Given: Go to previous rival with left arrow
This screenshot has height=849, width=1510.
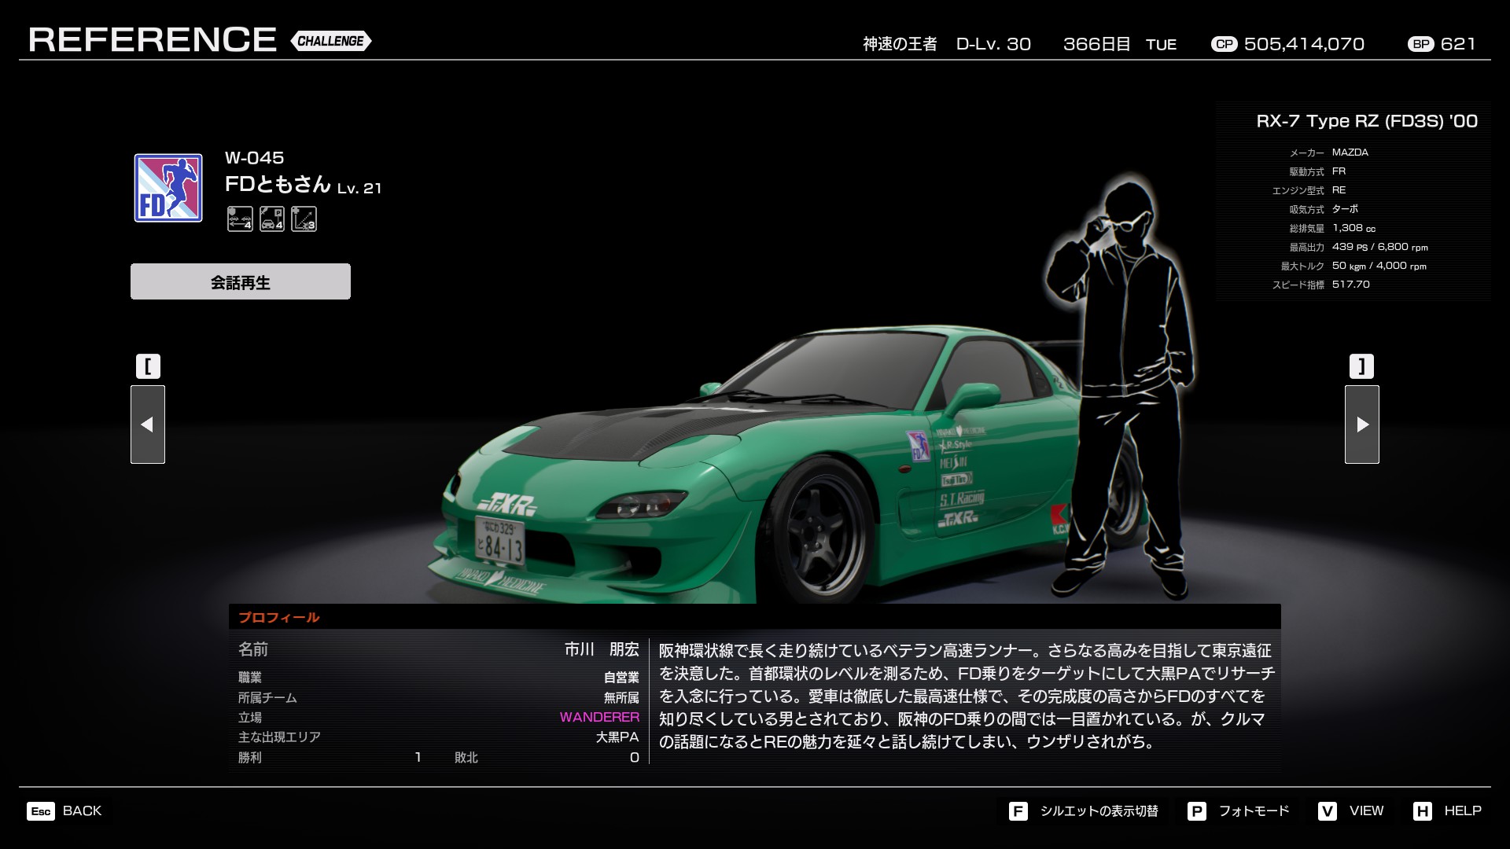Looking at the screenshot, I should click(x=148, y=424).
